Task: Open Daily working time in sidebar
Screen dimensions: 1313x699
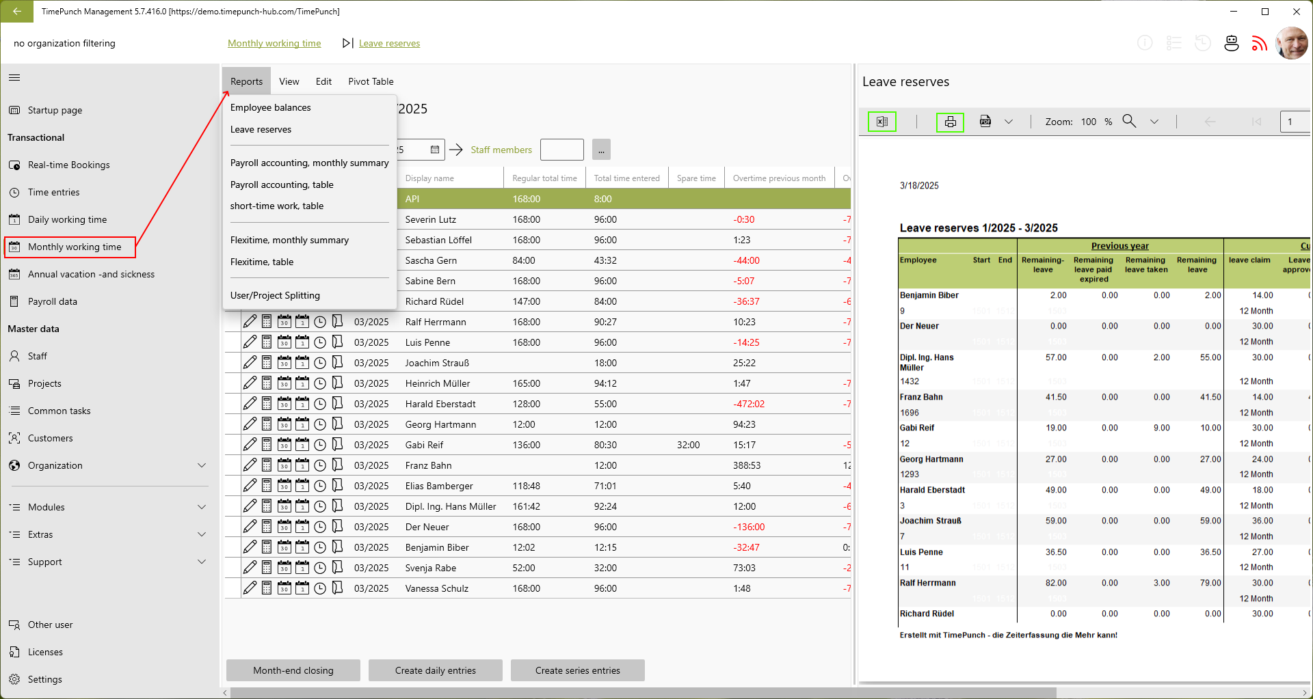Action: [x=67, y=219]
